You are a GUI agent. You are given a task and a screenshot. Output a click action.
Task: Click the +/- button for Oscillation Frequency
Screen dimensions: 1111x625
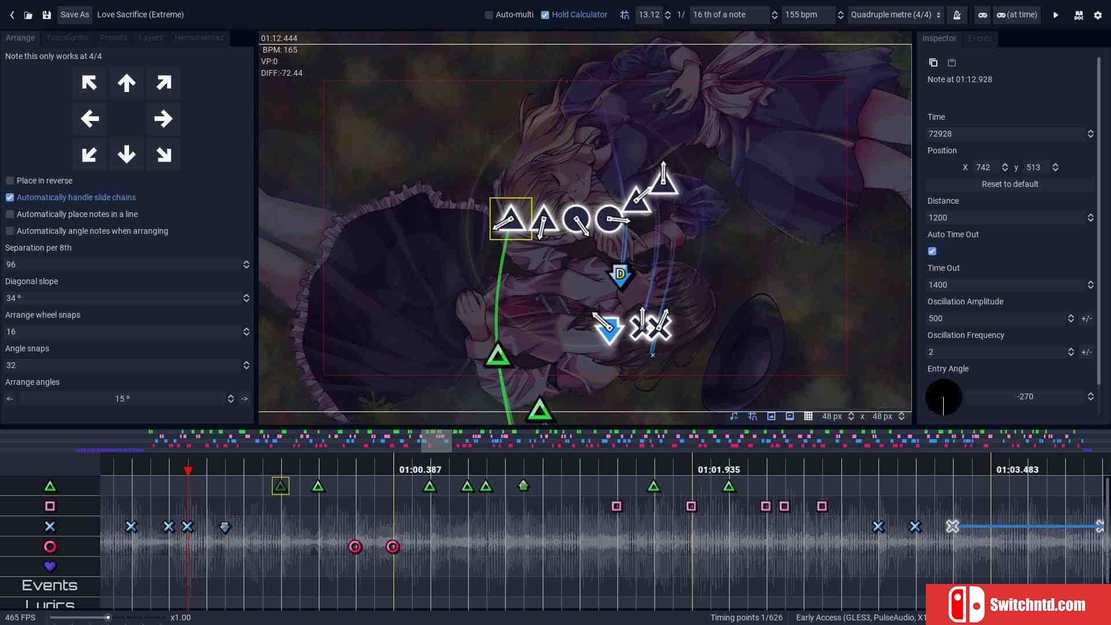[1087, 352]
